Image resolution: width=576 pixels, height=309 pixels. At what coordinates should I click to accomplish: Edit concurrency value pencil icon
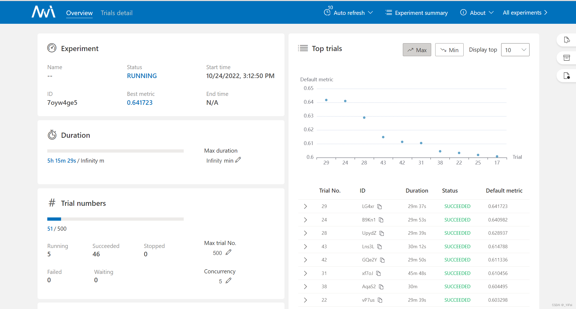point(229,281)
